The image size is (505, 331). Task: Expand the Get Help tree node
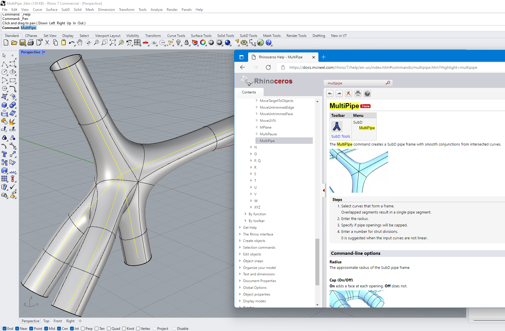point(240,227)
